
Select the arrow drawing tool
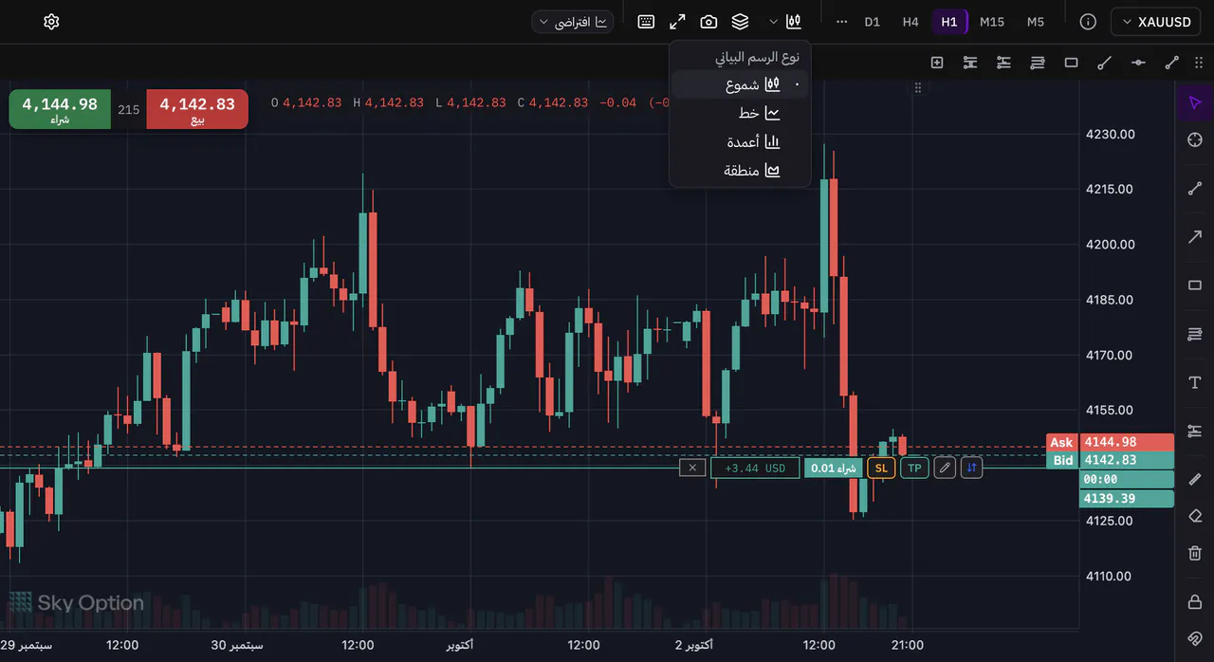pyautogui.click(x=1195, y=237)
